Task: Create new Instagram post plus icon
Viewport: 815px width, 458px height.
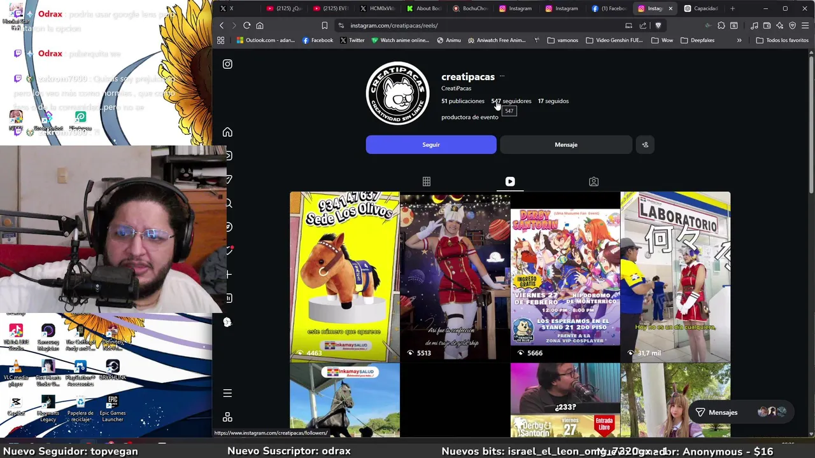Action: coord(229,274)
